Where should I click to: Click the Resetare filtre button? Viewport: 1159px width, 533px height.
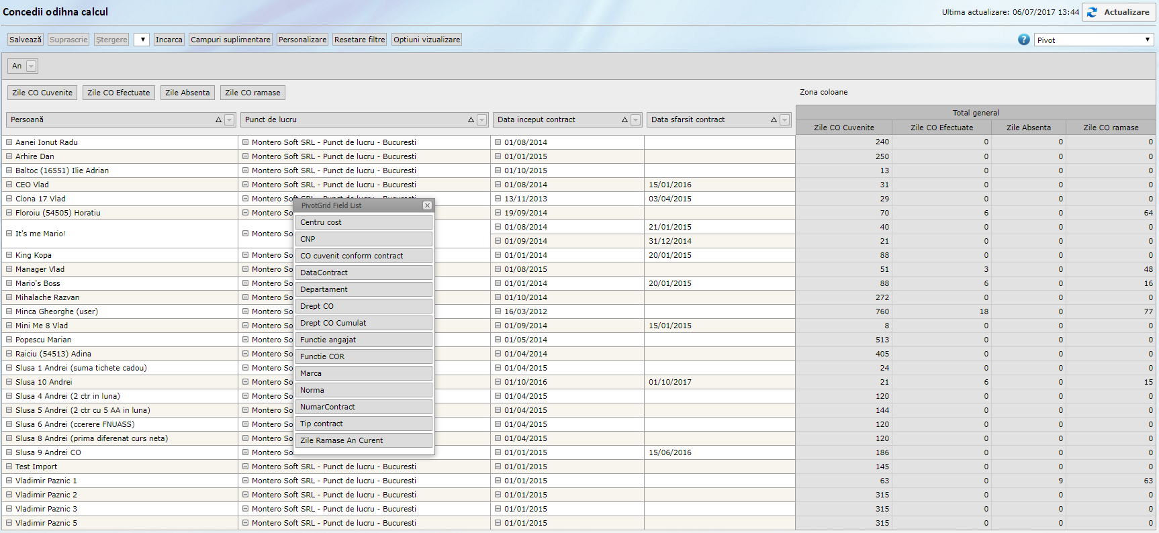[359, 40]
